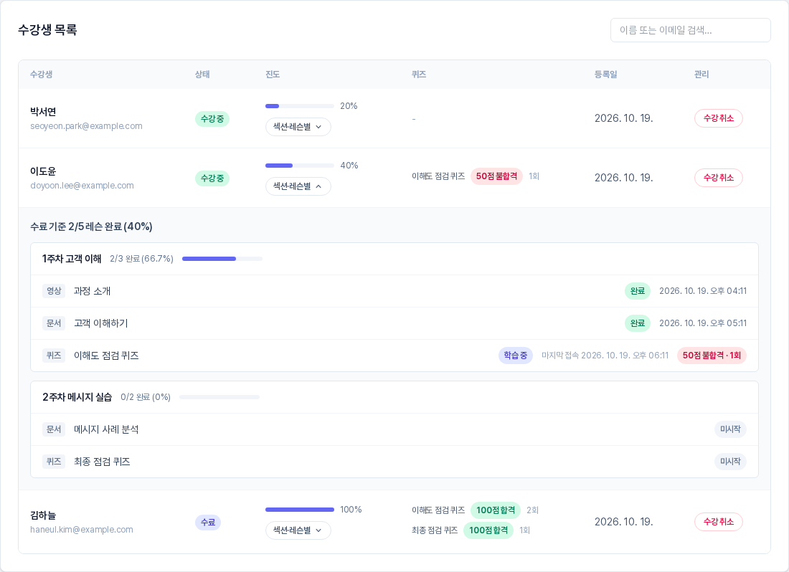This screenshot has height=572, width=789.
Task: Click 수강취소 button for 박서연
Action: 719,118
